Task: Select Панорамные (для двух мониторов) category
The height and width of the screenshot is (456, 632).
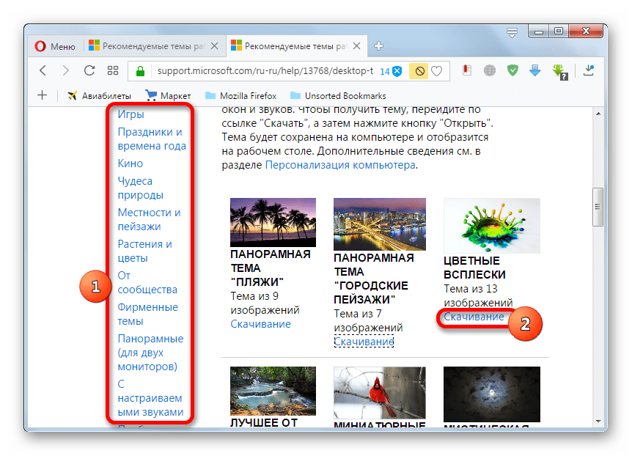Action: click(150, 353)
